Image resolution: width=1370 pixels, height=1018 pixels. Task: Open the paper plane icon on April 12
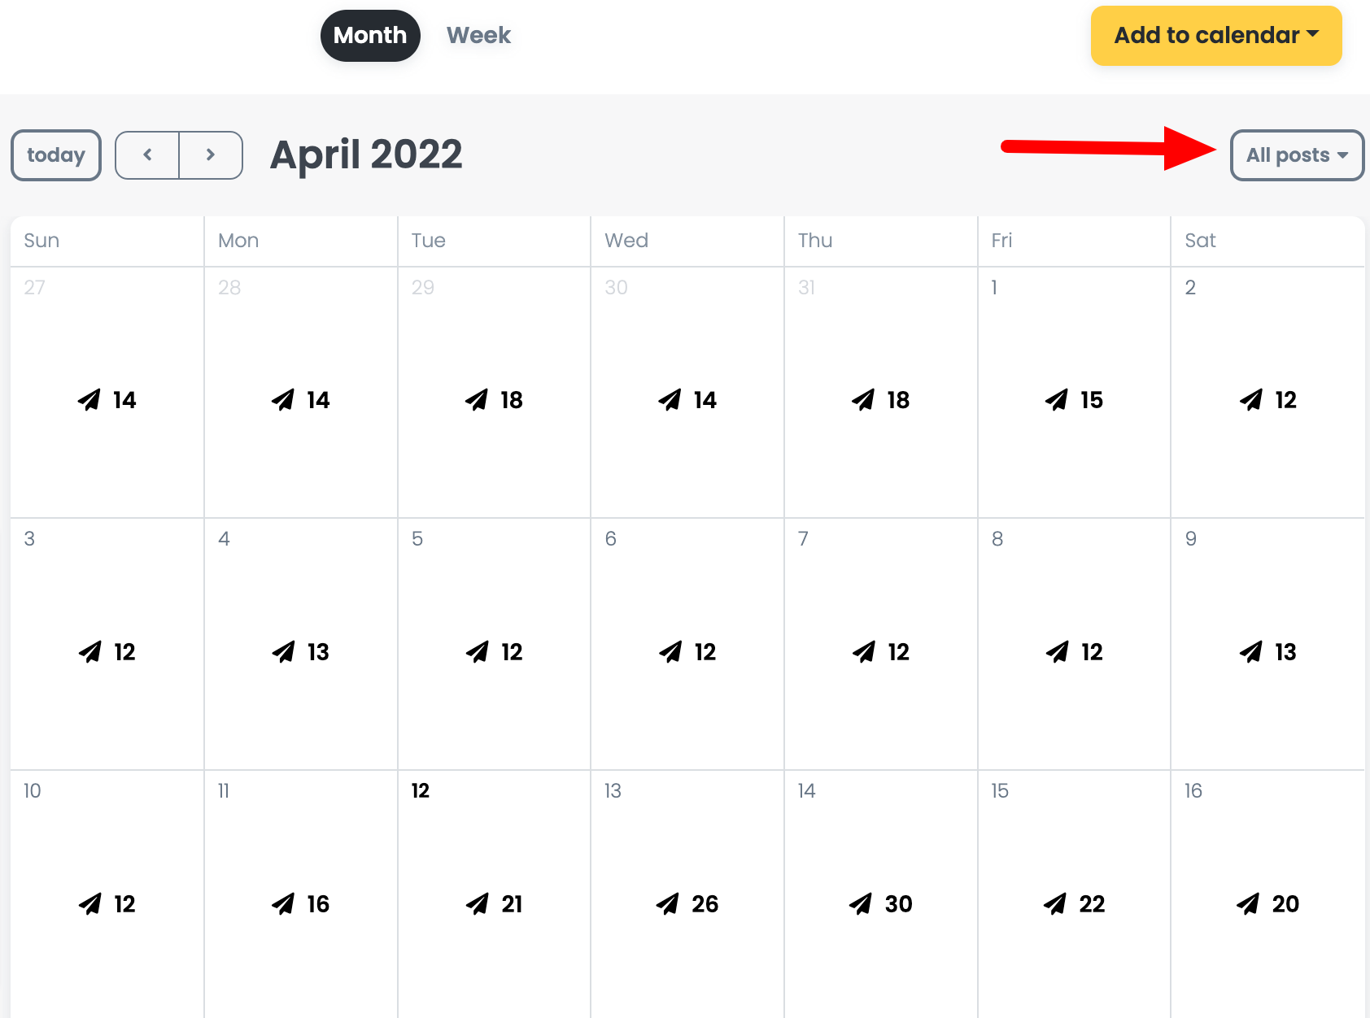[x=478, y=904]
